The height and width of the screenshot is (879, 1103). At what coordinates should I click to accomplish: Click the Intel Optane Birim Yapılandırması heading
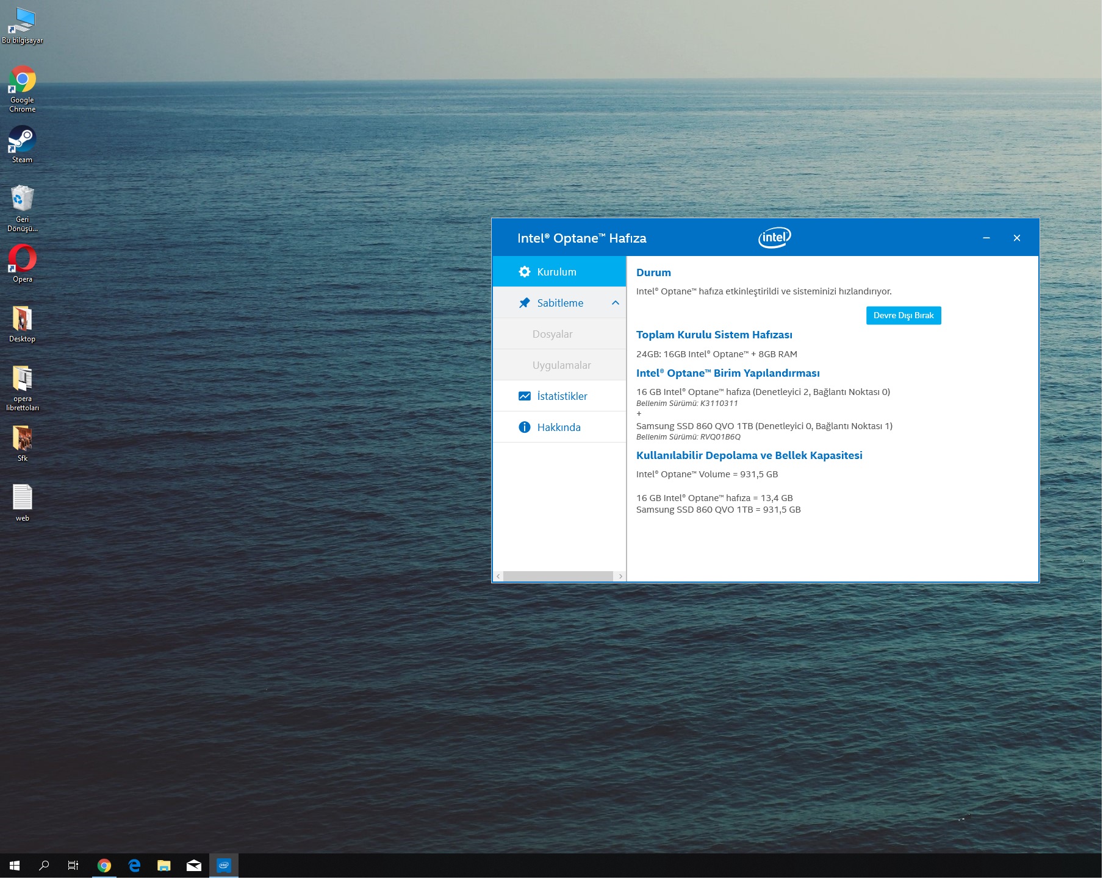tap(728, 373)
